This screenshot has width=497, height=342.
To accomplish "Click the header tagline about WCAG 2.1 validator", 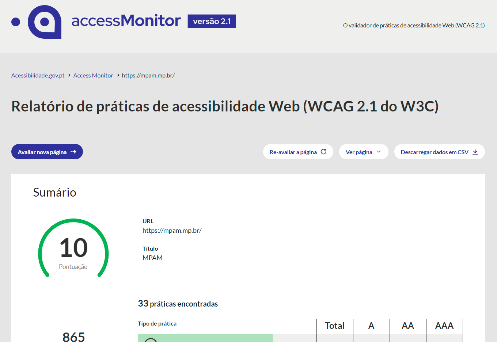I will pyautogui.click(x=414, y=25).
